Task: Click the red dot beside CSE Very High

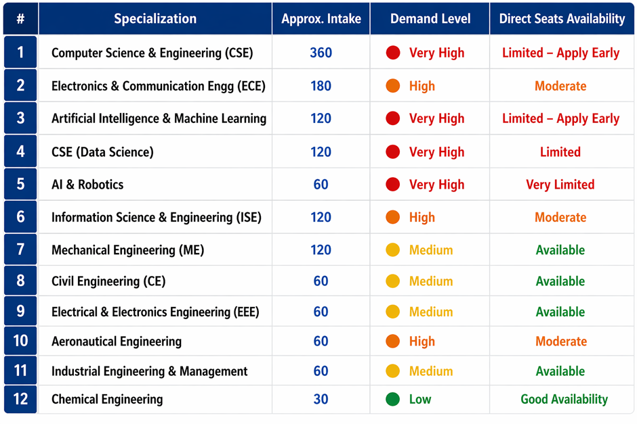Action: [x=392, y=53]
